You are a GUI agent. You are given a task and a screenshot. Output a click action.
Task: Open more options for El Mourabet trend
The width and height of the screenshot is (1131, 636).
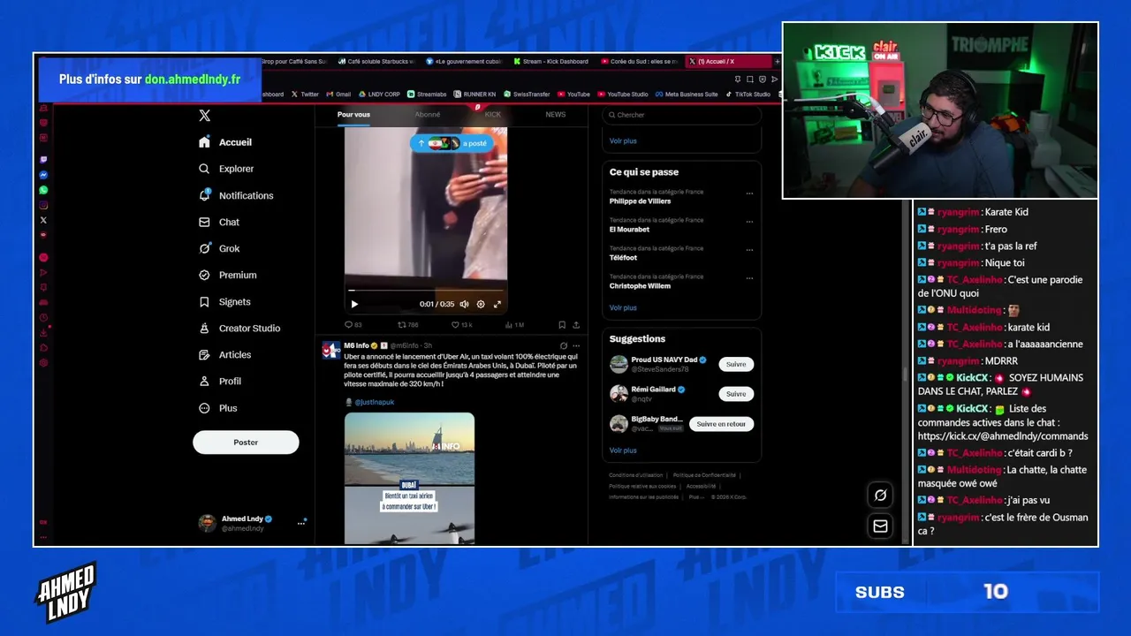749,222
